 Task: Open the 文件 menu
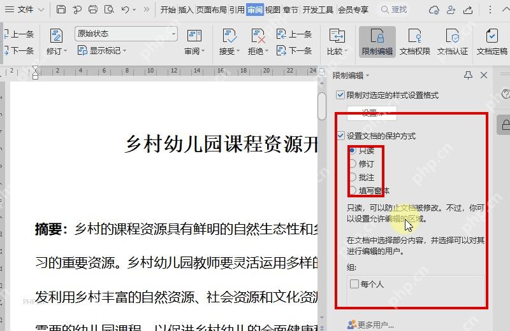25,10
